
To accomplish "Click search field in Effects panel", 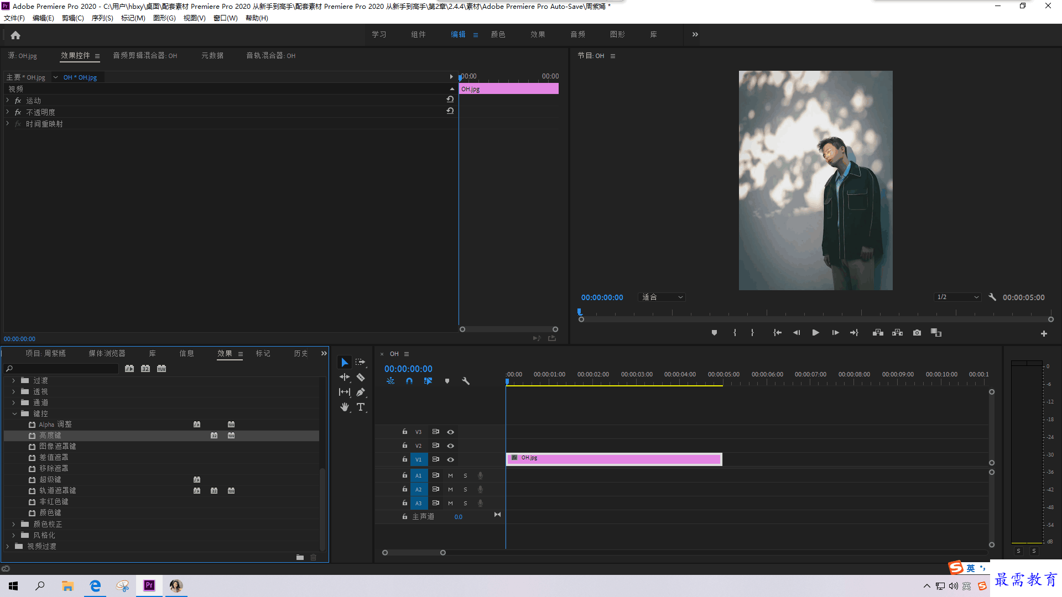I will pyautogui.click(x=62, y=369).
